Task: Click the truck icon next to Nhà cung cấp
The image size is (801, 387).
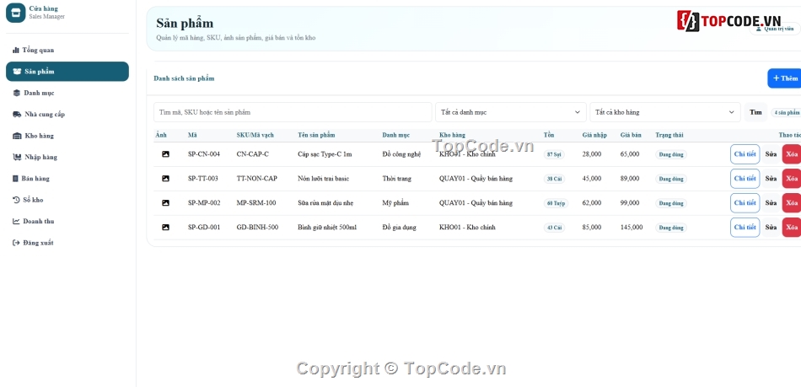Action: click(x=17, y=115)
